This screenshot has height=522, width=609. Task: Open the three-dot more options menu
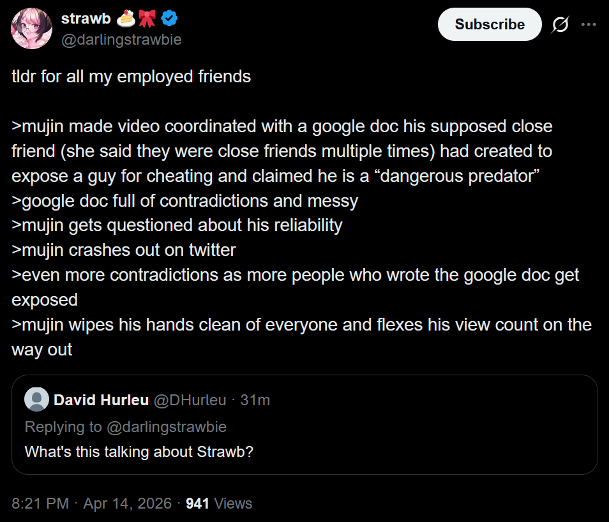[x=588, y=25]
